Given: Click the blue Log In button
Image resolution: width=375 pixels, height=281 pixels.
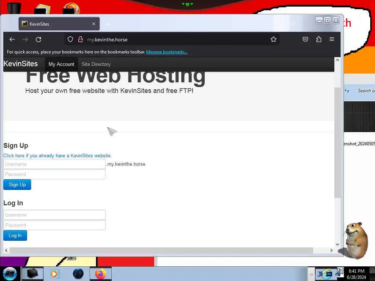Looking at the screenshot, I should (15, 235).
